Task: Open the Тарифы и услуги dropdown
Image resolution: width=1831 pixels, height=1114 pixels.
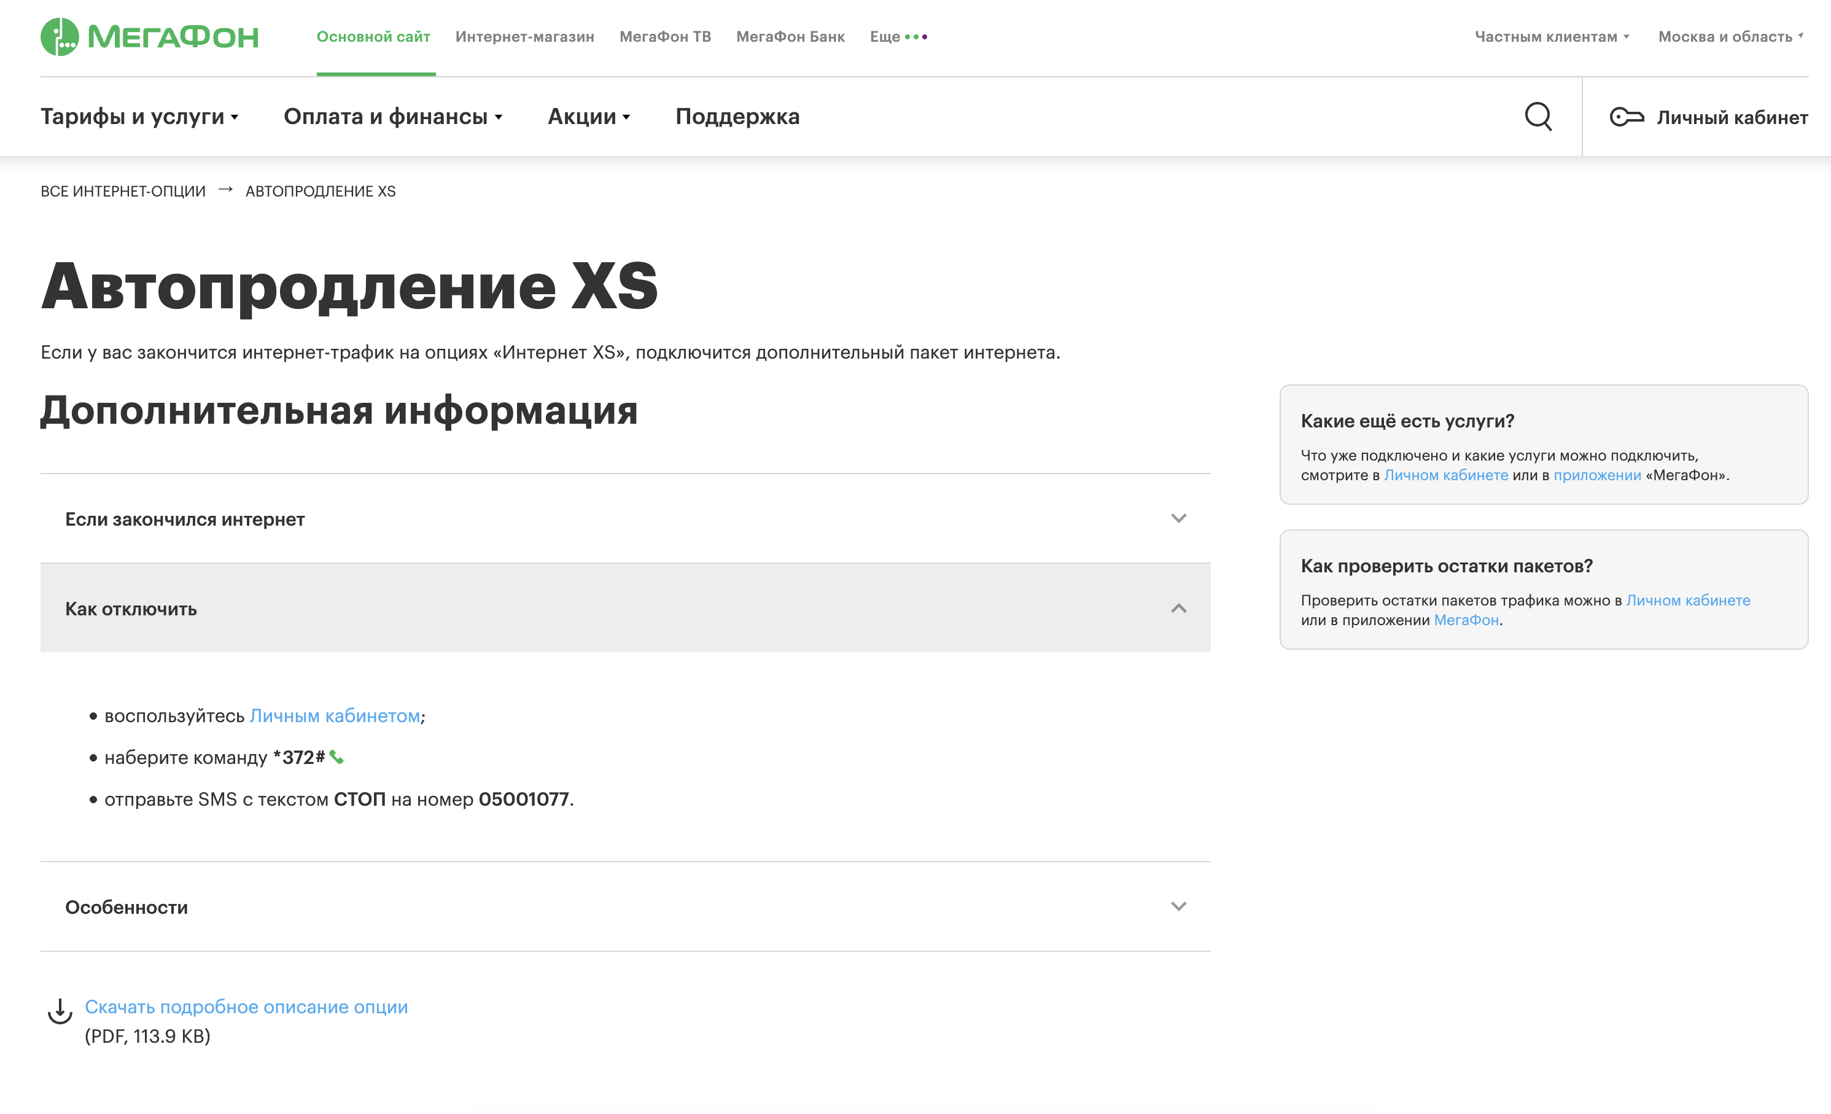Action: [140, 117]
